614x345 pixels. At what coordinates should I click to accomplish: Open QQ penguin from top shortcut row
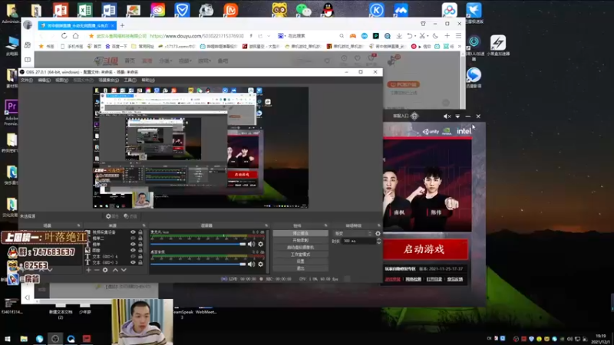(x=328, y=10)
